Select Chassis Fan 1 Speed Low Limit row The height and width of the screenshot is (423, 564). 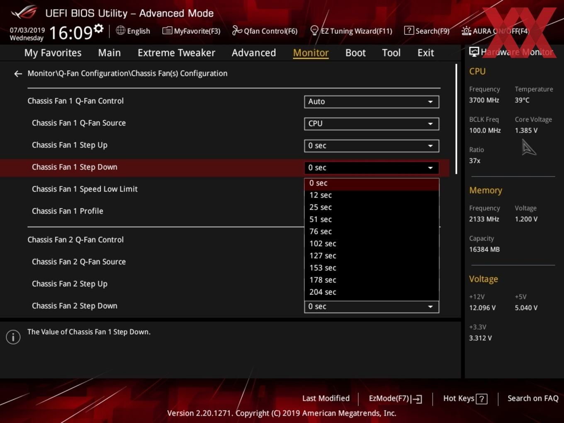coord(85,189)
